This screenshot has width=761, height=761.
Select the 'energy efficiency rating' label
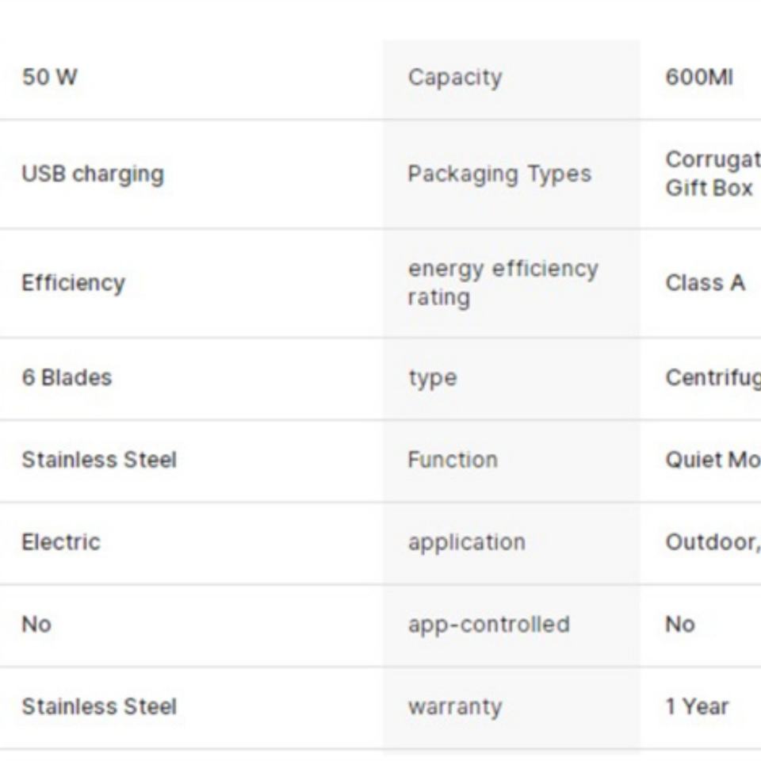(x=503, y=283)
